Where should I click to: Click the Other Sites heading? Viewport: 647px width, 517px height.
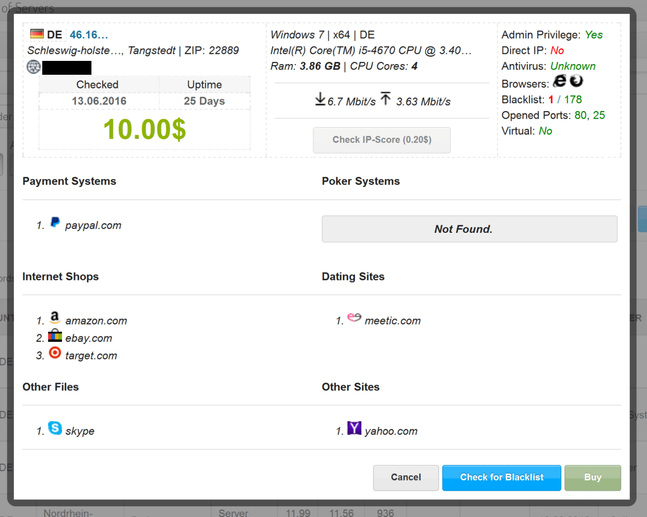(351, 387)
